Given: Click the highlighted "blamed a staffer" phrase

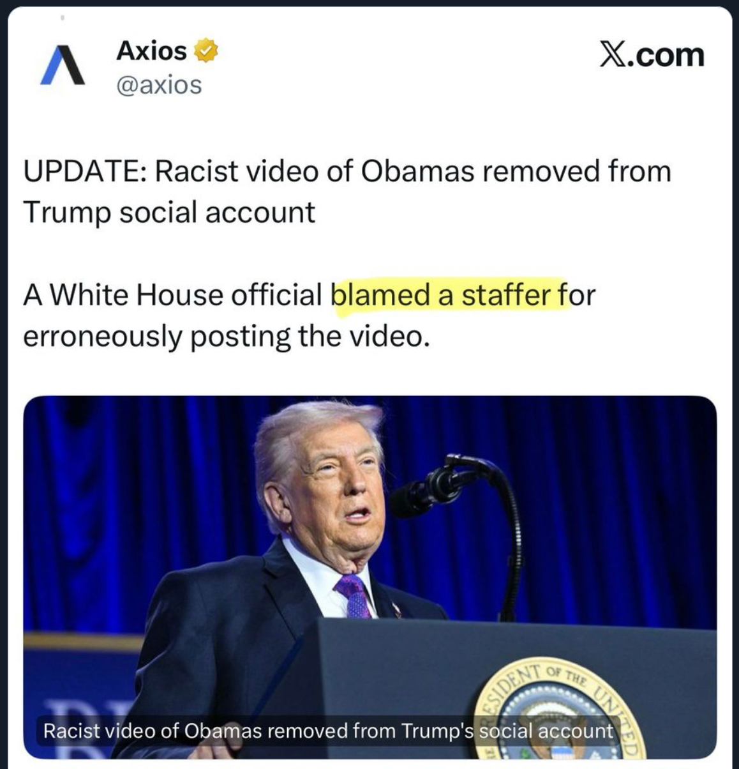Looking at the screenshot, I should (442, 295).
